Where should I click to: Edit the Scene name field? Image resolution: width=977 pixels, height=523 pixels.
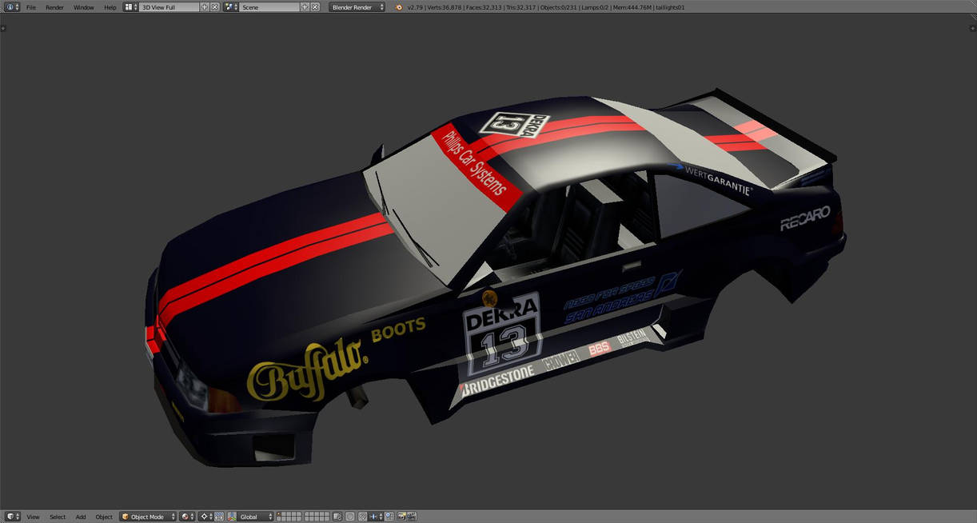tap(269, 6)
